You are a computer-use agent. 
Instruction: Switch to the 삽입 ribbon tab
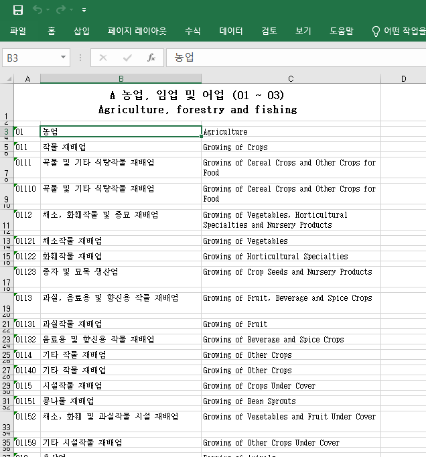point(82,31)
